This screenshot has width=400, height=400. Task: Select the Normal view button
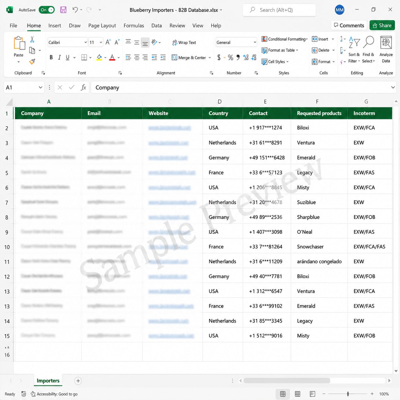click(x=283, y=394)
